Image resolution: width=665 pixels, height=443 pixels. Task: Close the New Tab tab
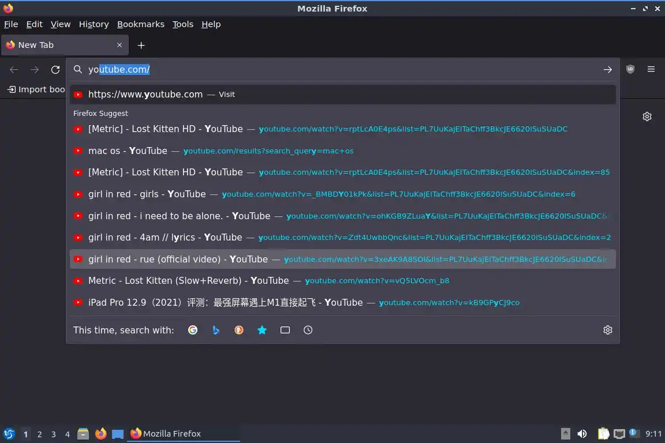(x=119, y=45)
